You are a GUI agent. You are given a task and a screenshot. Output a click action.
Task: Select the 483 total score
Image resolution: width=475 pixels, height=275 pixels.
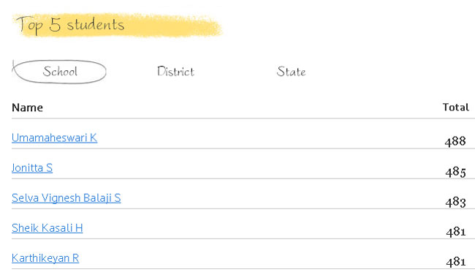point(455,202)
